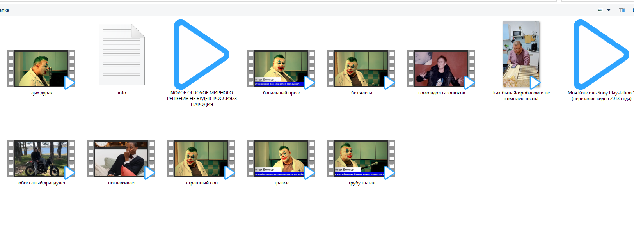634x248 pixels.
Task: Click the 'без члена' file name
Action: click(362, 93)
